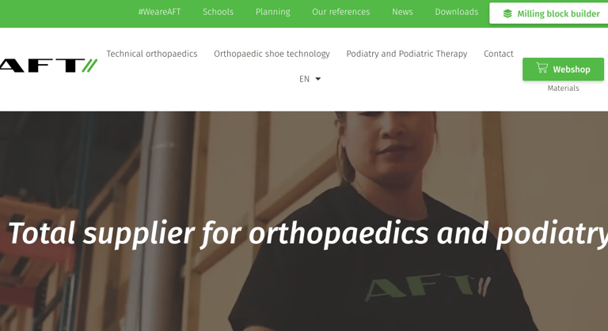Open the Webshop button

pyautogui.click(x=563, y=70)
